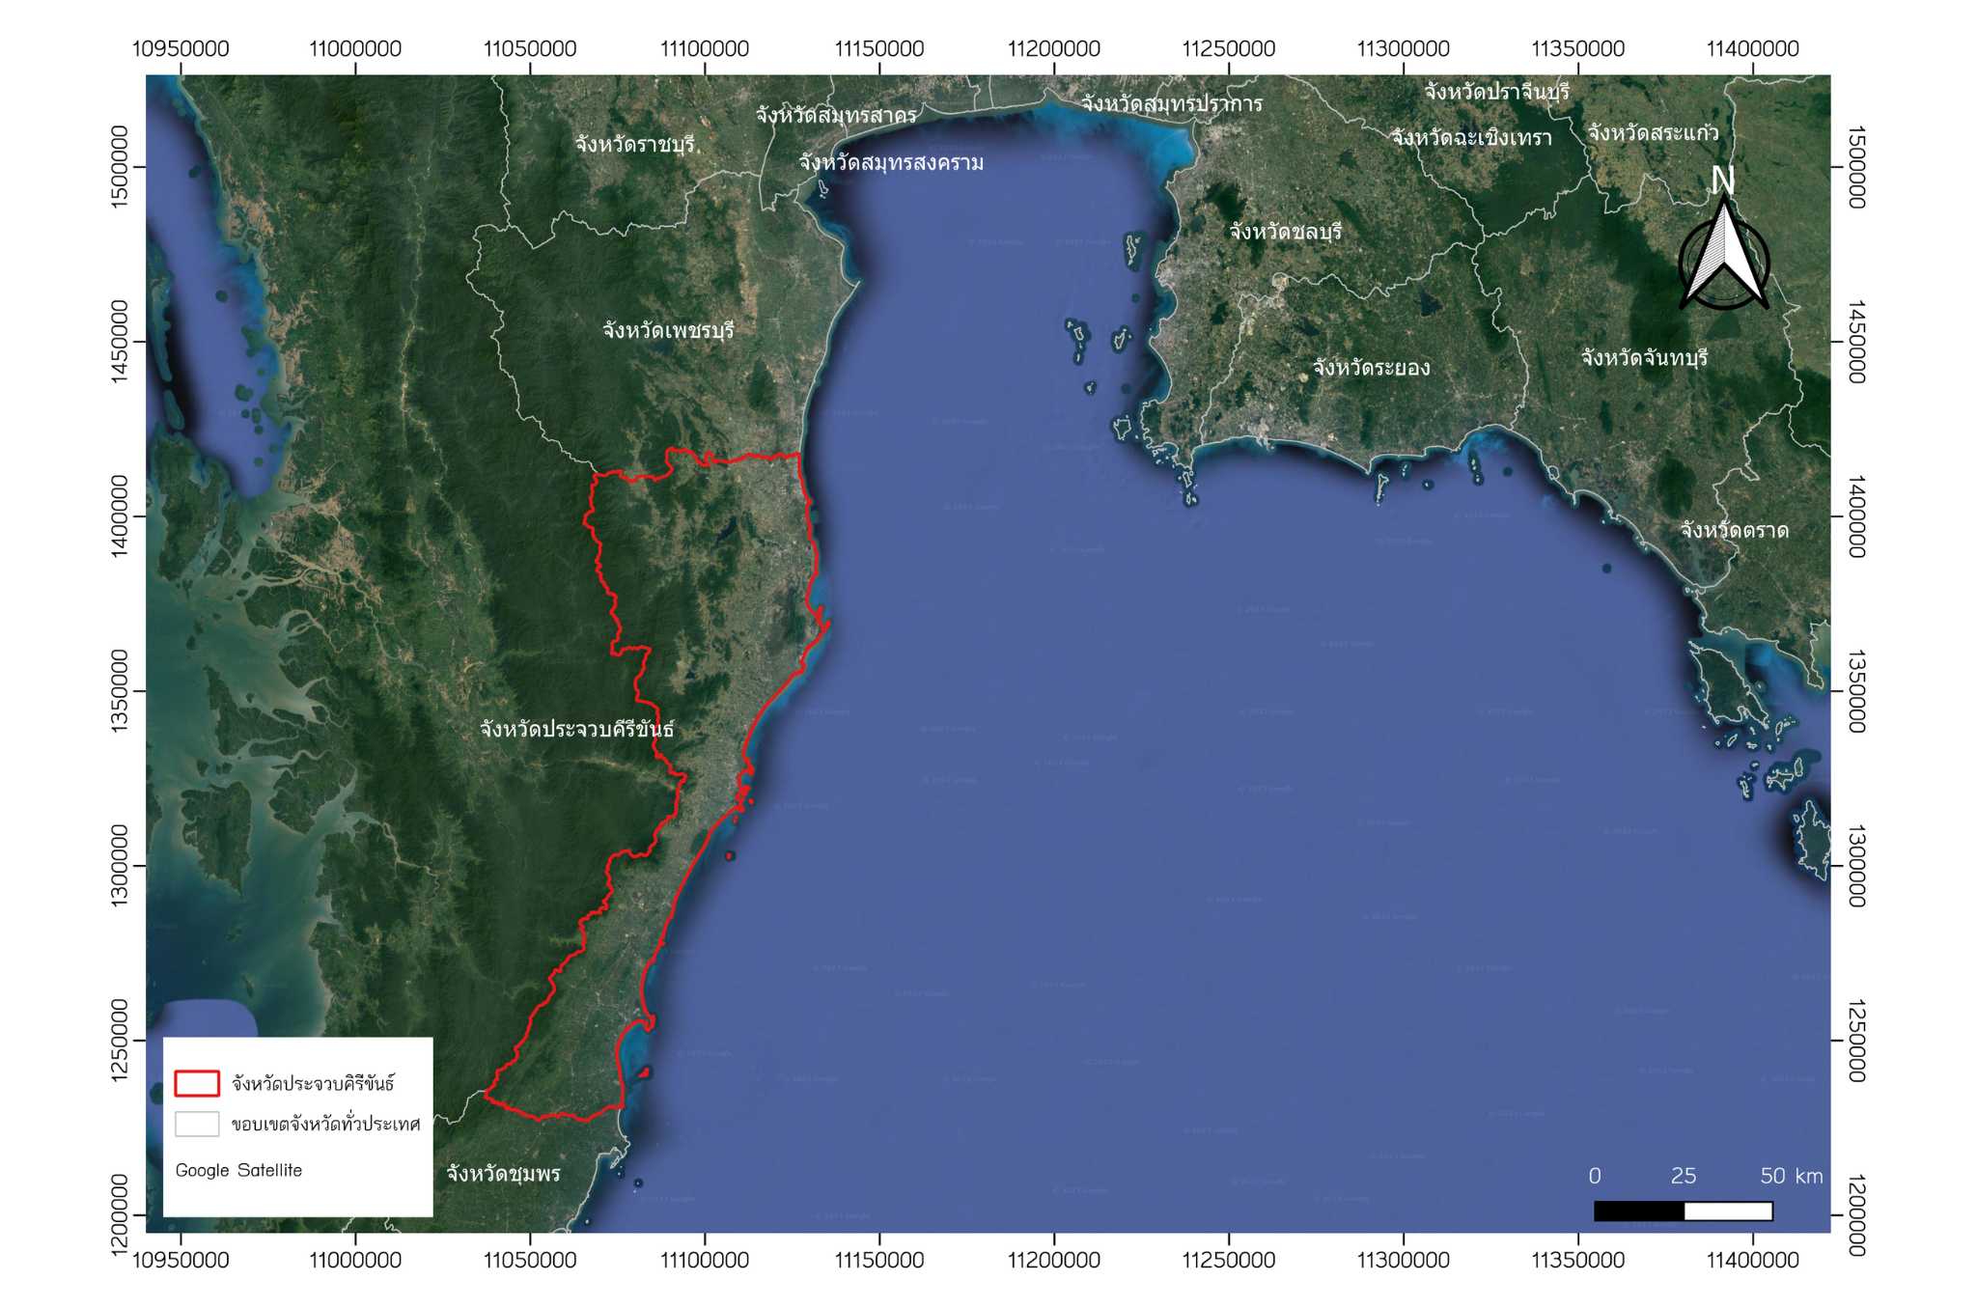Click map label 'จังหวัดปราจีนบุรี'
The image size is (1977, 1308).
click(x=1497, y=92)
